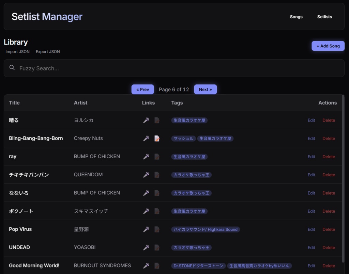
Task: Open the memo icon for UNDEAD
Action: pyautogui.click(x=157, y=247)
